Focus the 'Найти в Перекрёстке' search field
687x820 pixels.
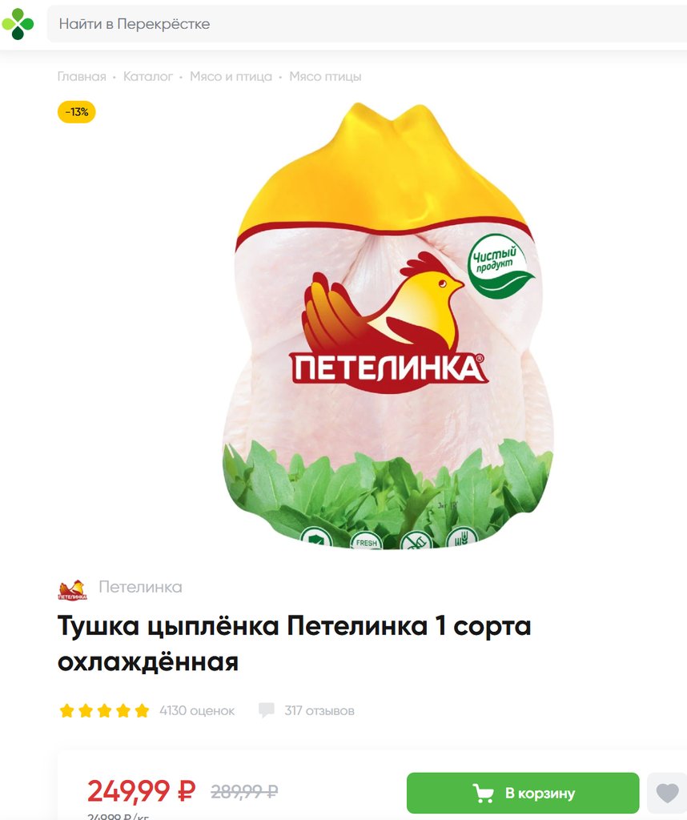(367, 24)
